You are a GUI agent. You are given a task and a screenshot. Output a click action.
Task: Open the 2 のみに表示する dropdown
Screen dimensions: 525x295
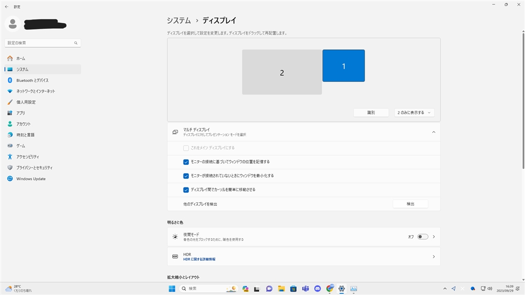[414, 113]
